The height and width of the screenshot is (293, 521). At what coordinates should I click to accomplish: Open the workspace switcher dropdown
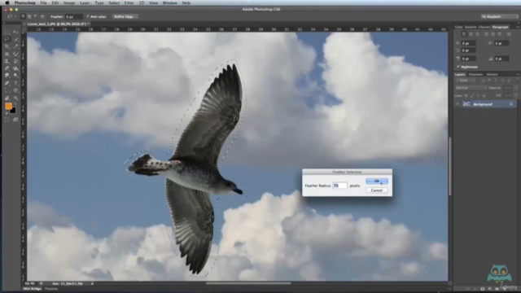pyautogui.click(x=499, y=16)
